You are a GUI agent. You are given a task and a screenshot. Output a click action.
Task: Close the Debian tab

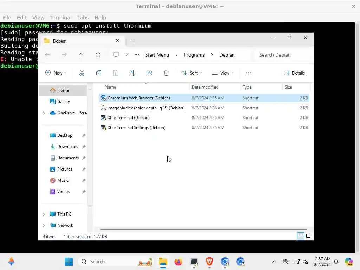117,41
